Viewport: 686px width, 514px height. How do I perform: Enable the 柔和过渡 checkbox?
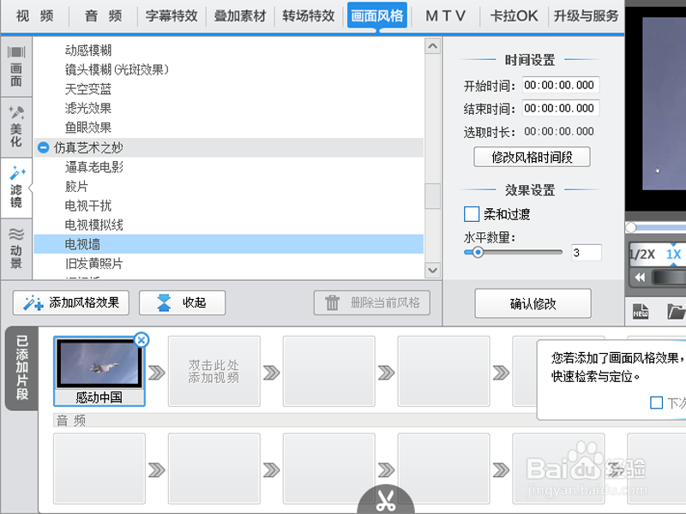pos(471,214)
